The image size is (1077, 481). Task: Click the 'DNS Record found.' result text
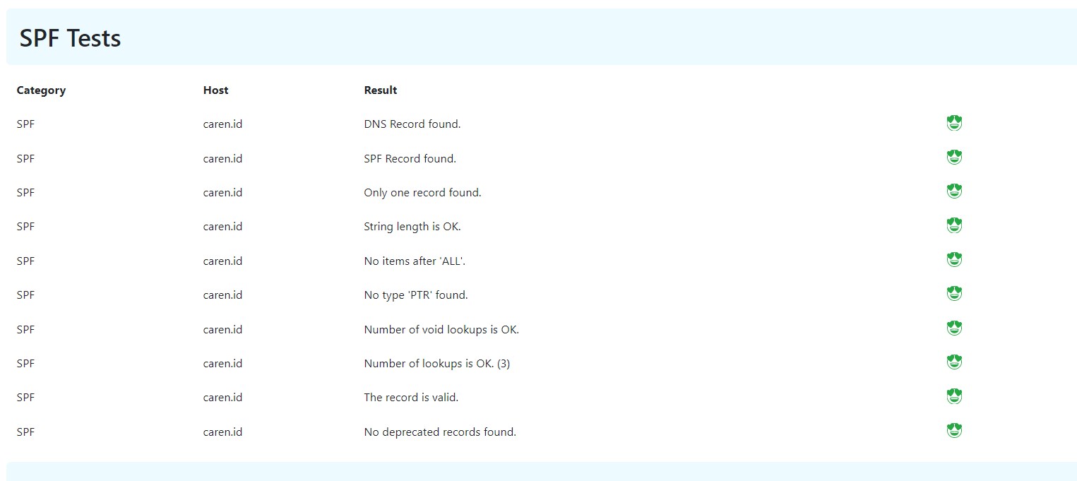[412, 124]
